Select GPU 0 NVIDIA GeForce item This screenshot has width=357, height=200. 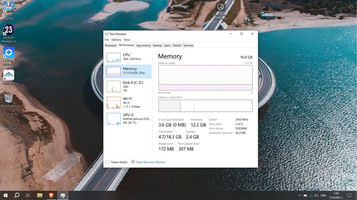click(x=128, y=119)
